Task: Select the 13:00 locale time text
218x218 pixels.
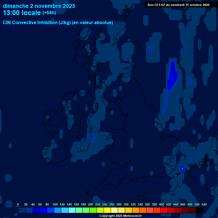Action: [22, 13]
